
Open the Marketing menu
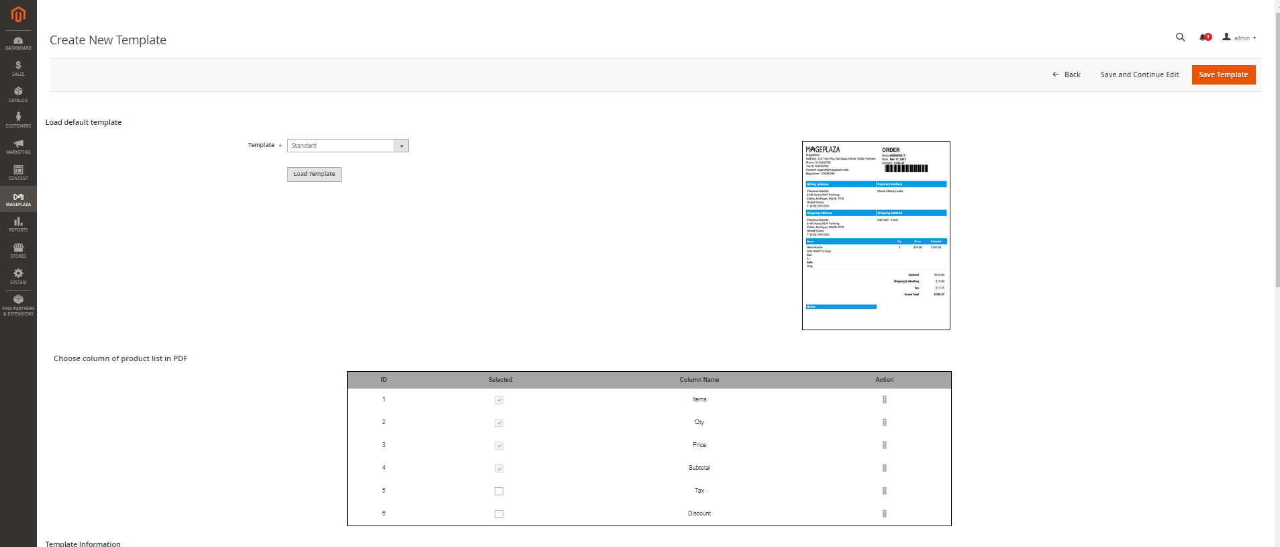(18, 146)
